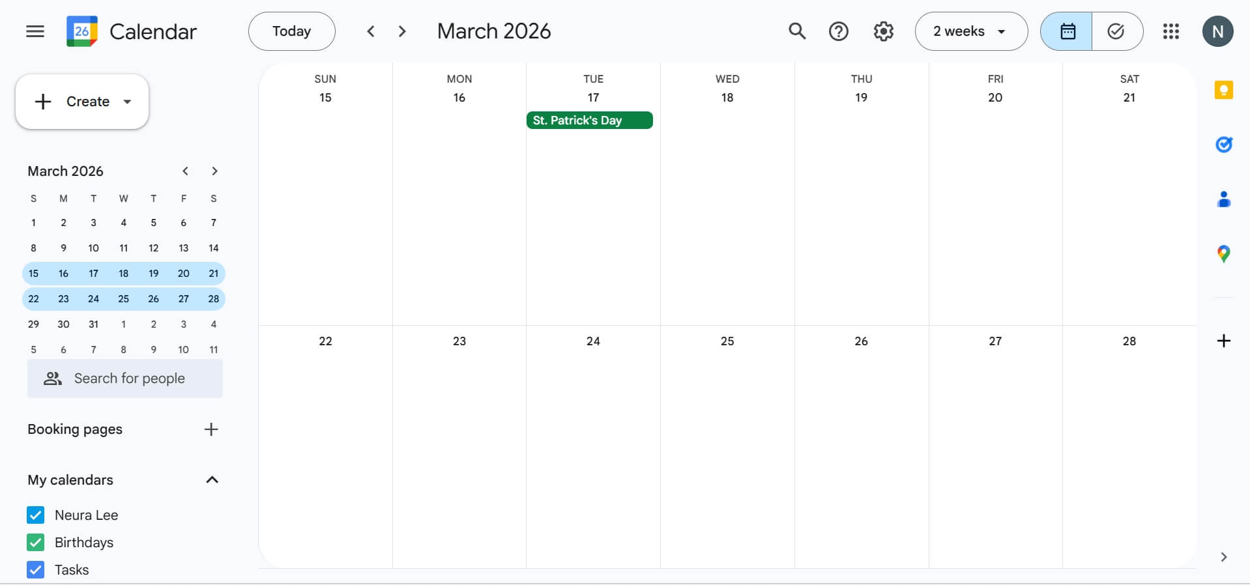Open the Help icon
The image size is (1250, 585).
[839, 31]
